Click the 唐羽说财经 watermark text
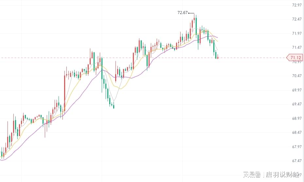This screenshot has height=182, width=304. (x=282, y=175)
